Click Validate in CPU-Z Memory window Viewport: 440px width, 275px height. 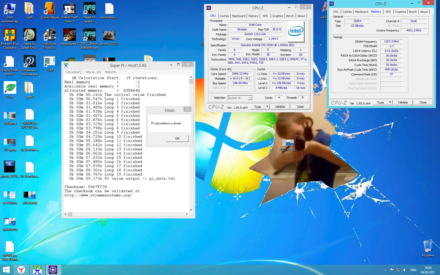point(403,102)
